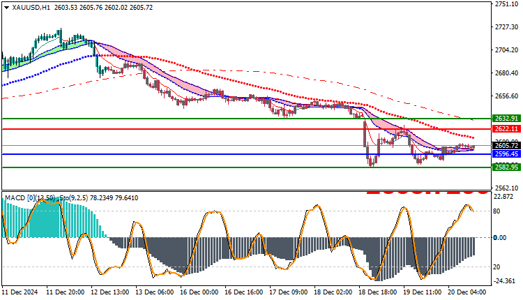The height and width of the screenshot is (300, 523).
Task: Click the 2680.40 price scale value
Action: [x=507, y=73]
